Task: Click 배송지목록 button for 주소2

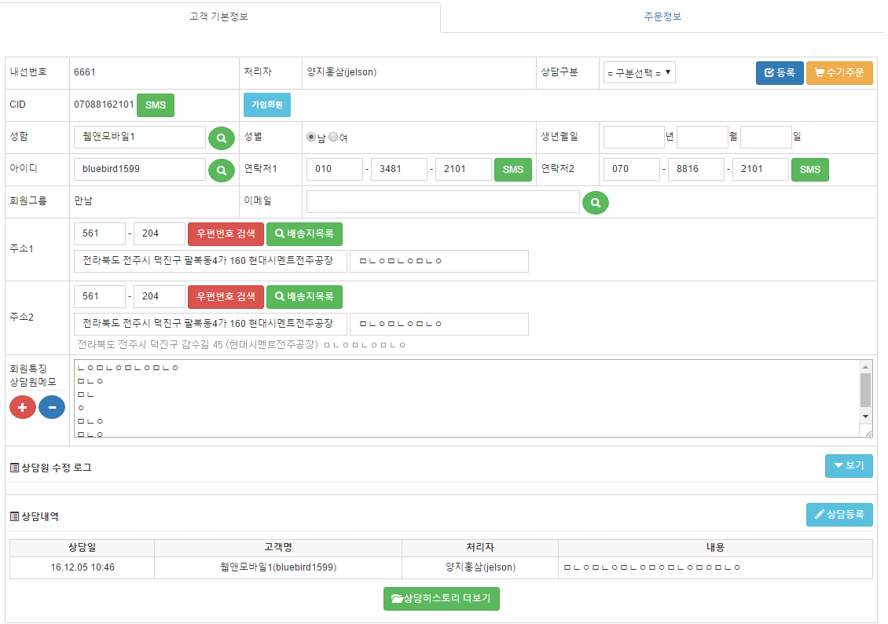Action: (x=304, y=297)
